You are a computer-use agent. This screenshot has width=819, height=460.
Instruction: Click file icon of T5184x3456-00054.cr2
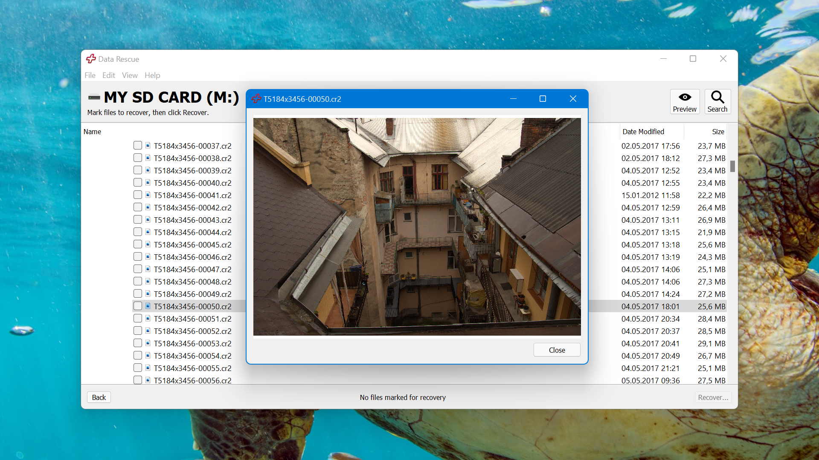(148, 356)
